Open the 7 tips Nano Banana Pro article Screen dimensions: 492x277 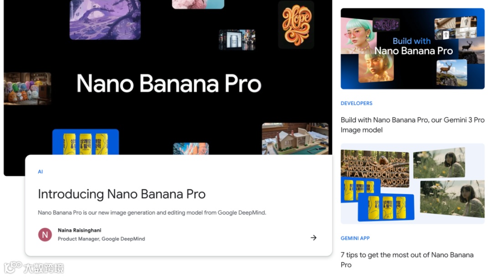[407, 260]
